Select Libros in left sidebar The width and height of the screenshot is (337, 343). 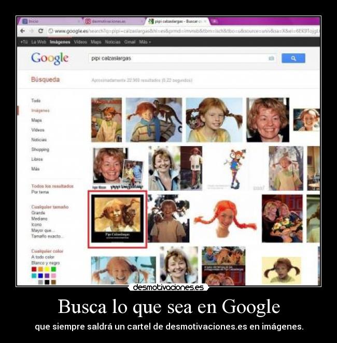[37, 159]
